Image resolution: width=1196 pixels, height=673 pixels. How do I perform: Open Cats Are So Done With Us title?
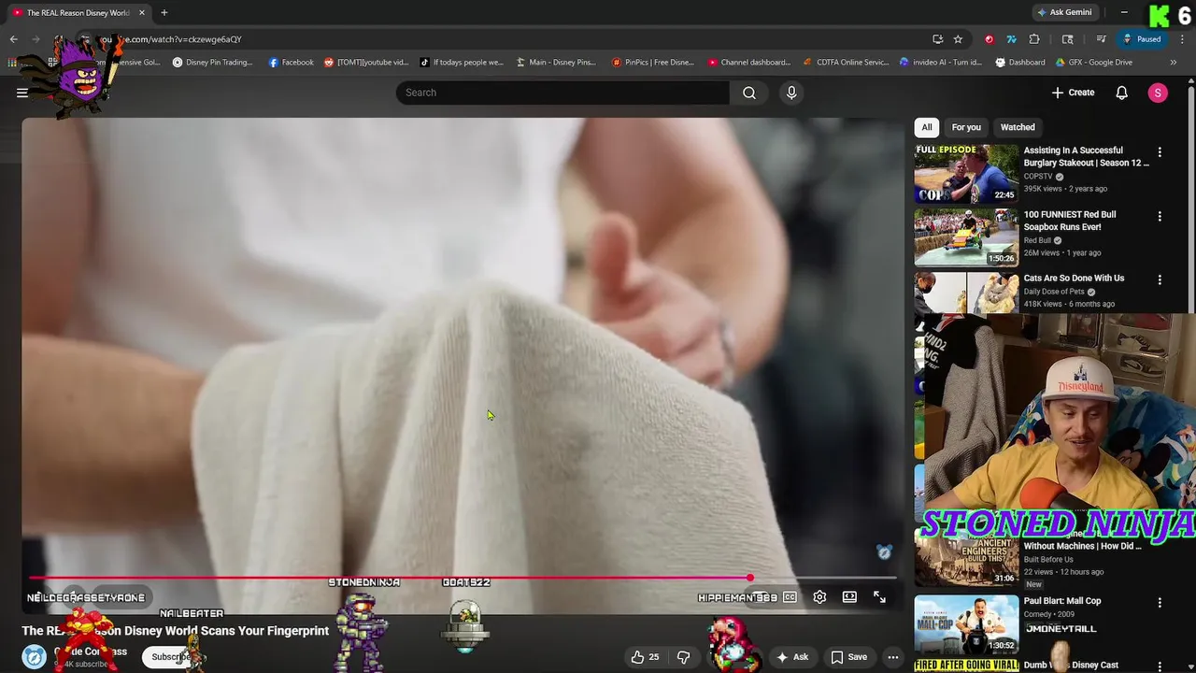[1074, 279]
